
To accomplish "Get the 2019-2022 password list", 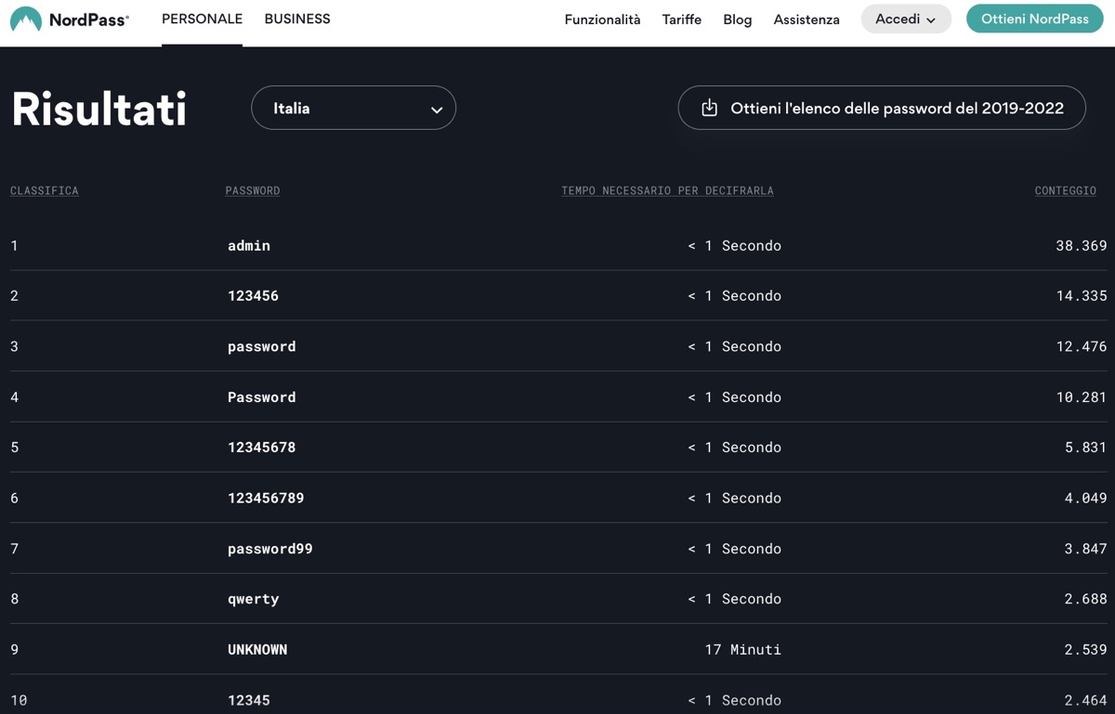I will pyautogui.click(x=896, y=109).
